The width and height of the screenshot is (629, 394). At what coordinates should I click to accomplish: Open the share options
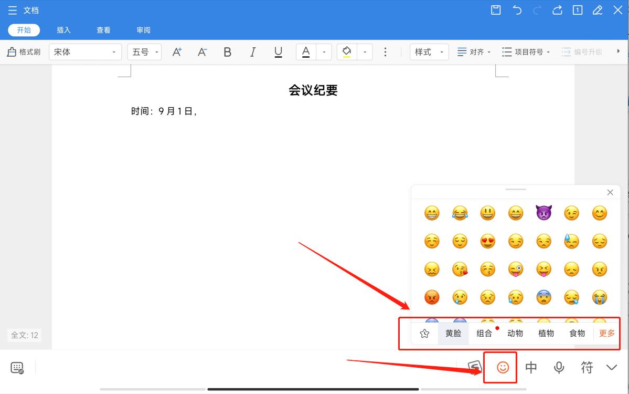pos(557,10)
